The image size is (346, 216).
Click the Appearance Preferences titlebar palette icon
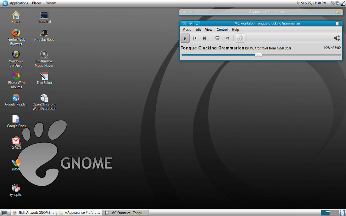tap(338, 12)
